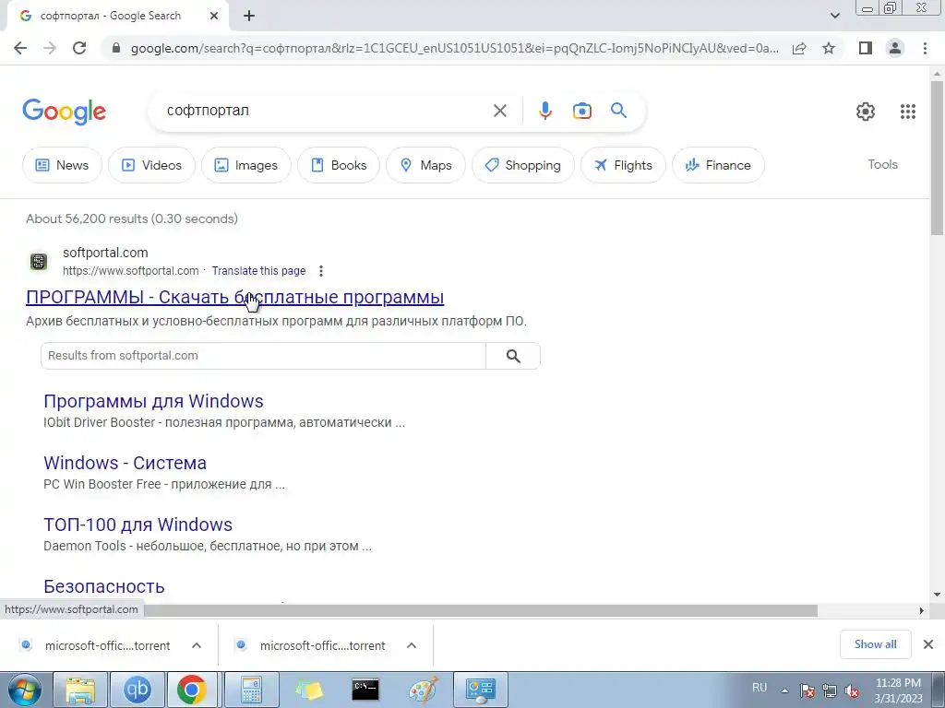
Task: Click the vertical scrollbar thumb
Action: (937, 158)
